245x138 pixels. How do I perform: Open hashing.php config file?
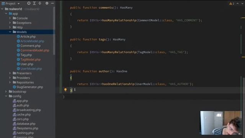(25, 133)
